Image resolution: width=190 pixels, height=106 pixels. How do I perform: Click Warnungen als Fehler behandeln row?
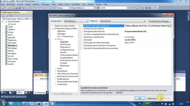[x=127, y=43]
